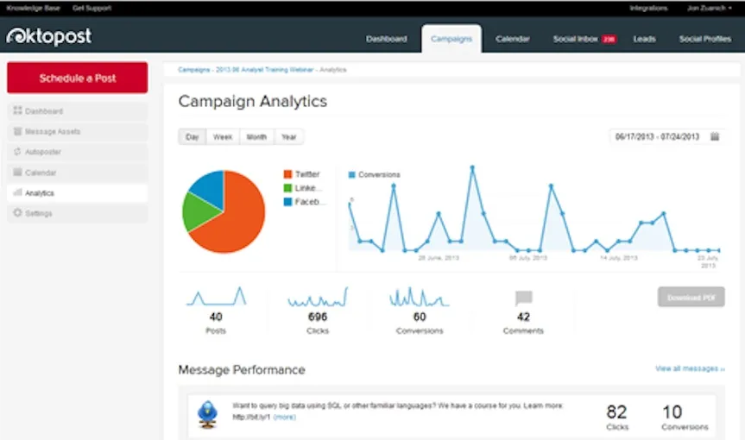745x440 pixels.
Task: Click the Twitter bird avatar icon
Action: click(208, 414)
